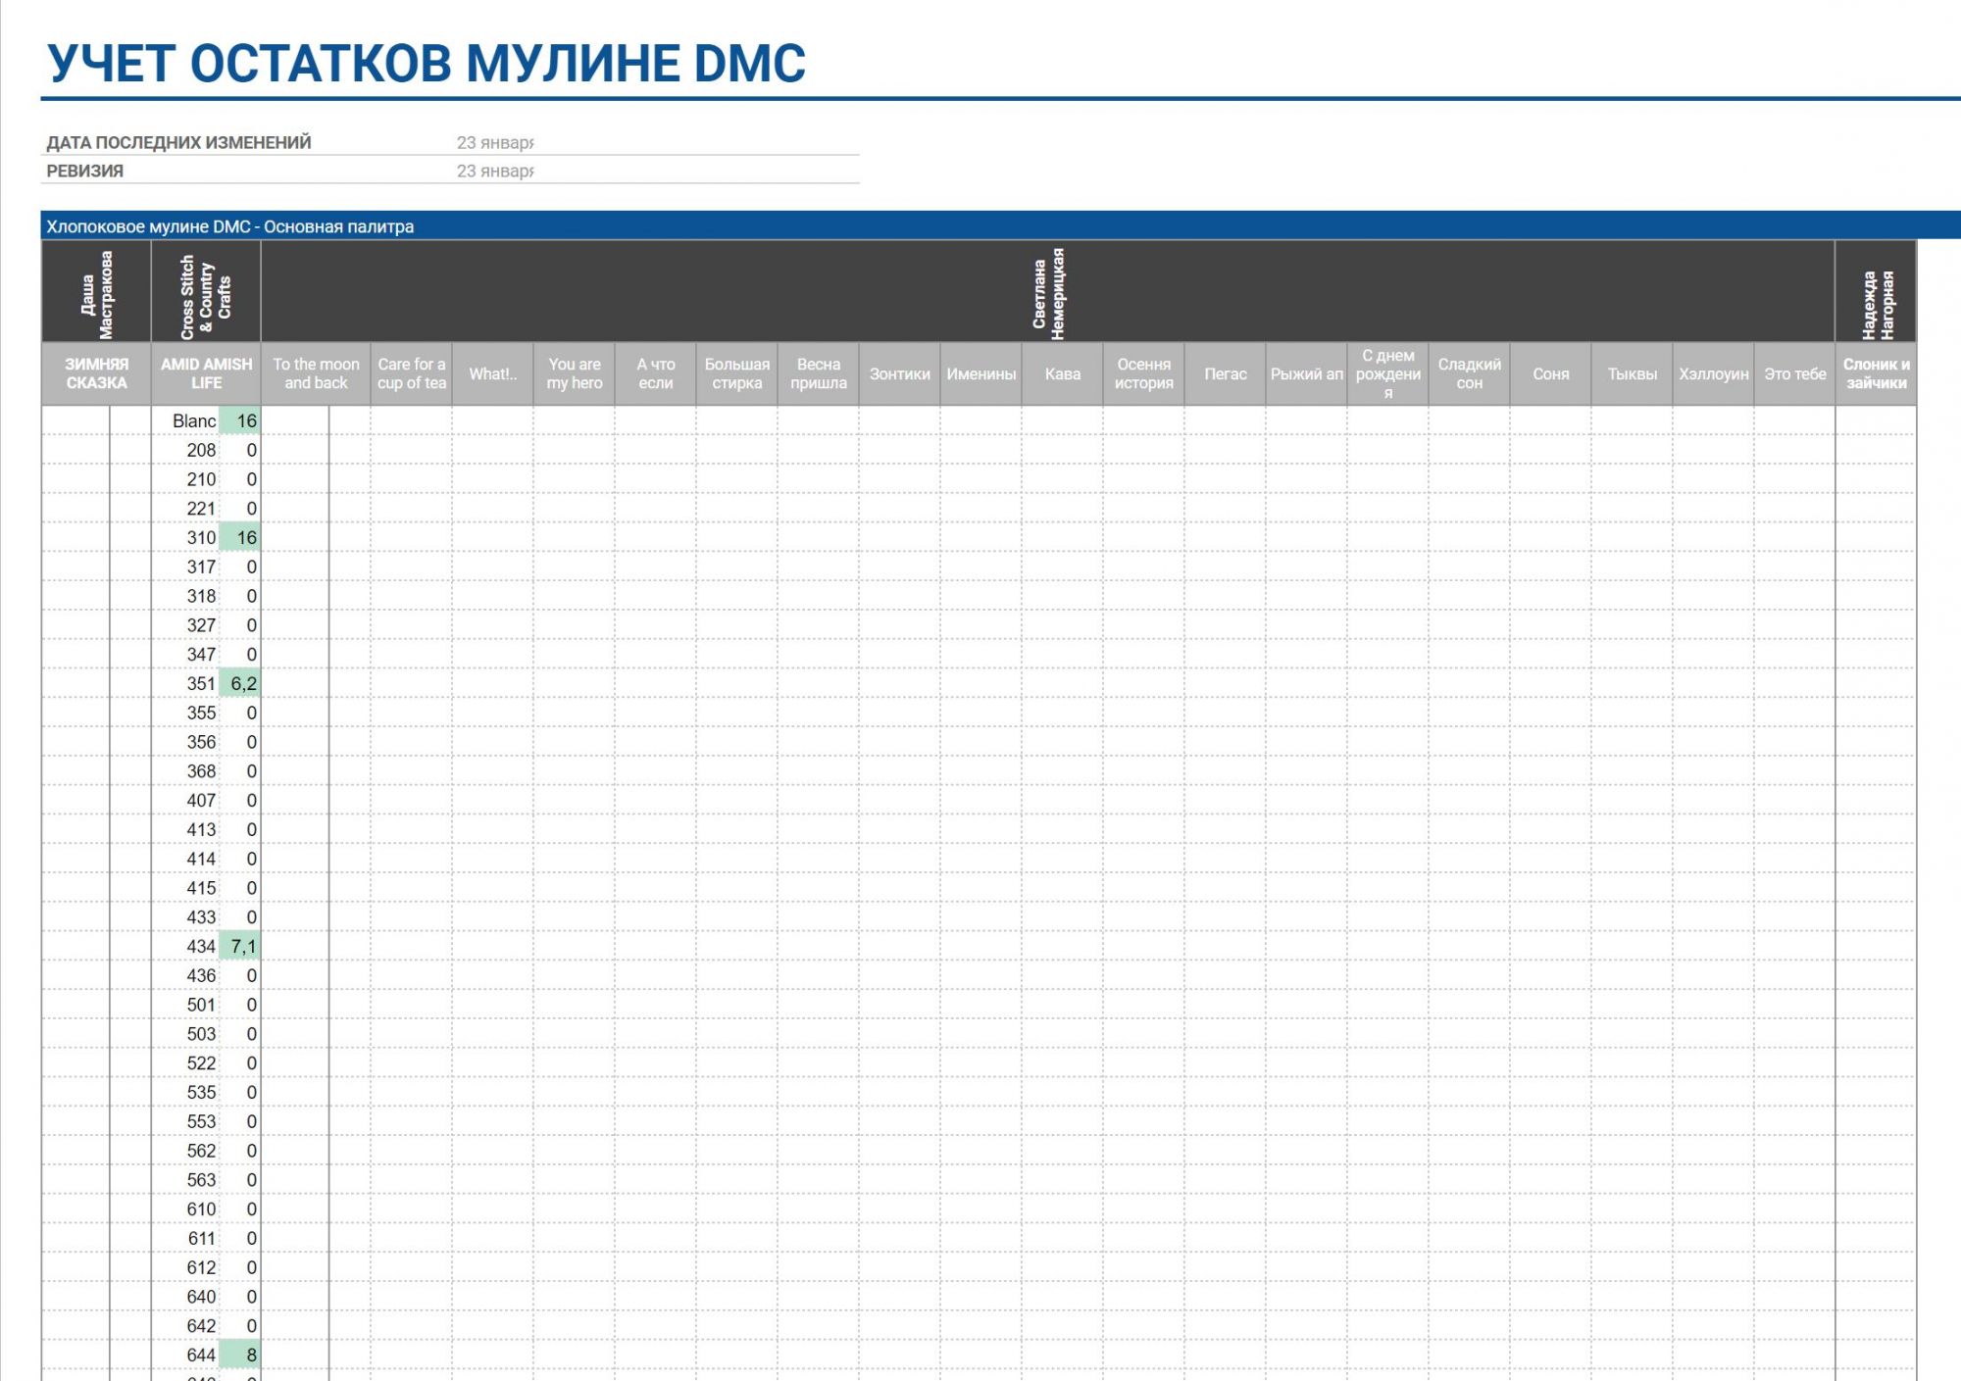Click the УЧЕТ ОСТАТКОВ МУЛИНЕ DMC title
This screenshot has width=1961, height=1381.
426,64
